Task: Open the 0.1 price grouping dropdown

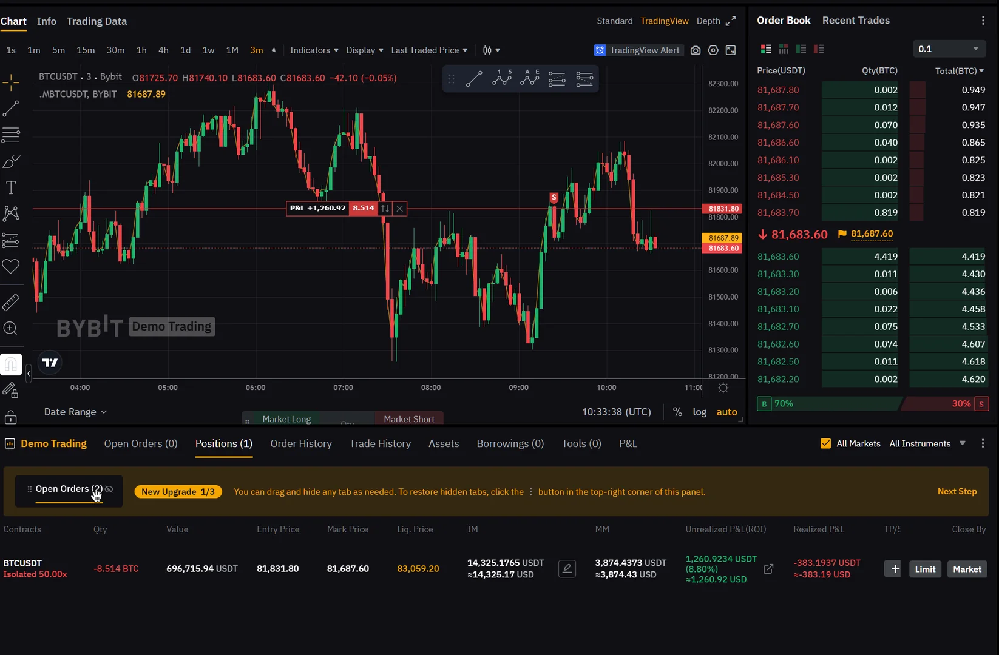Action: (x=949, y=49)
